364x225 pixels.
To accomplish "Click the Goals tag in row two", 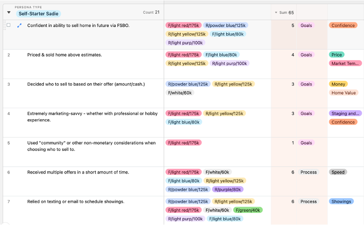I will 306,54.
